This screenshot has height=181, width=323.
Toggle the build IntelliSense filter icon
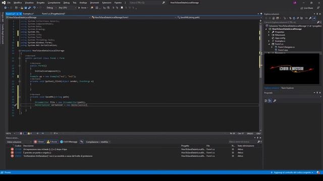pos(82,142)
